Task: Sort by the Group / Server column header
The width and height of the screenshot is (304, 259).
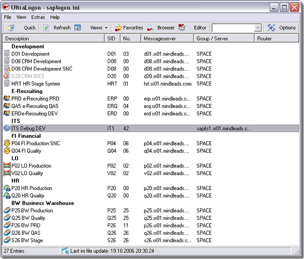Action: pos(224,38)
